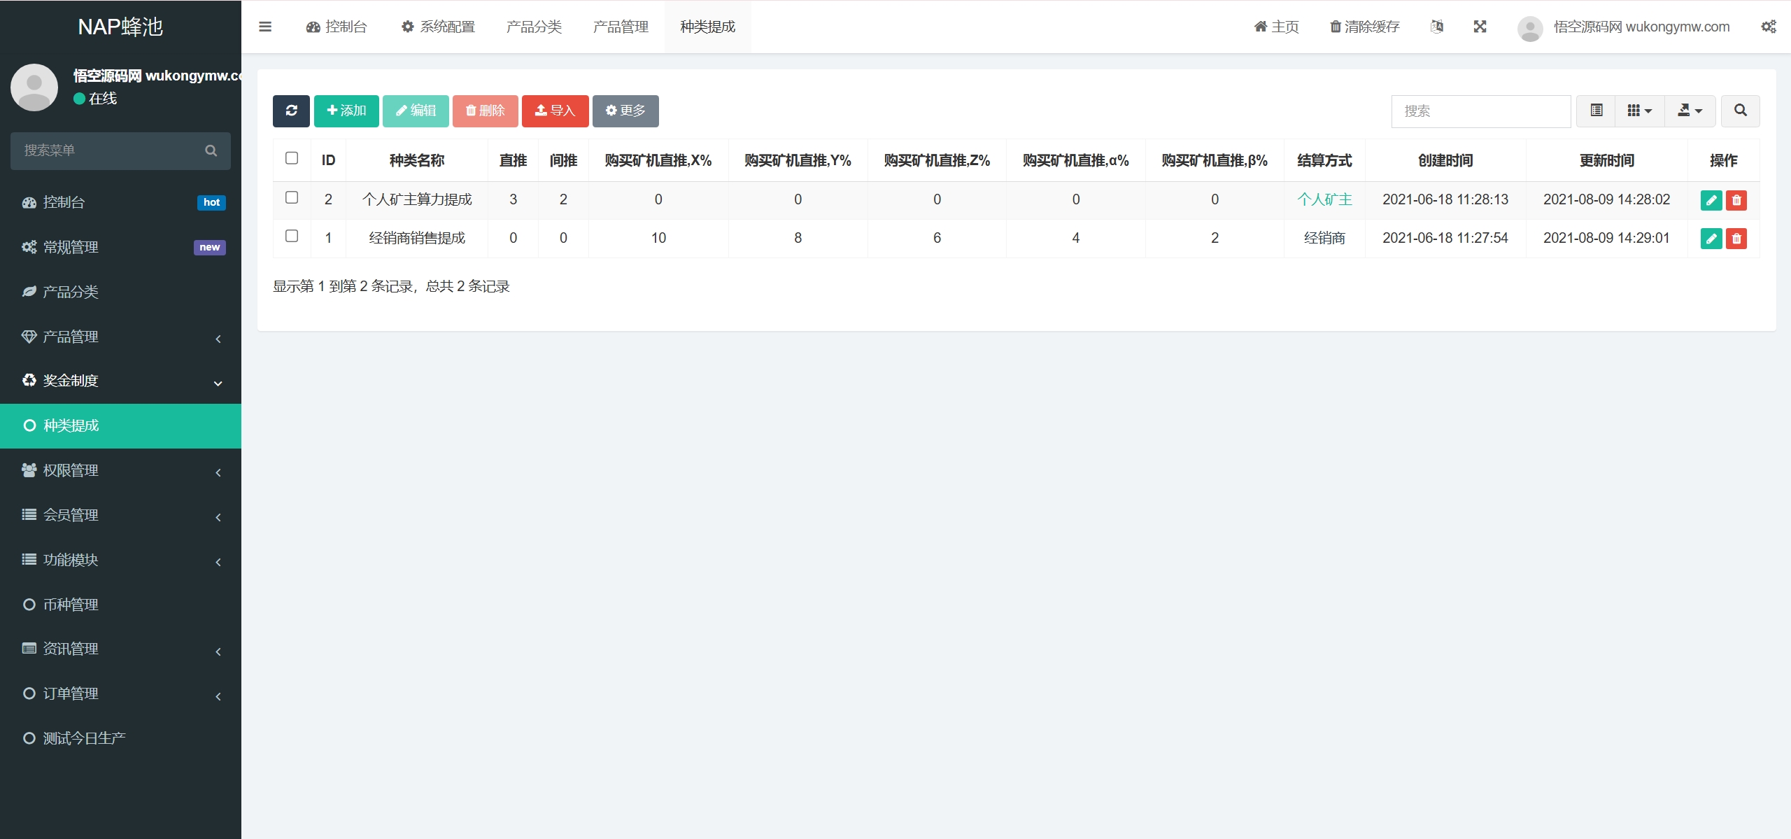
Task: Check the checkbox for 个人矿主算力提成 row
Action: point(292,198)
